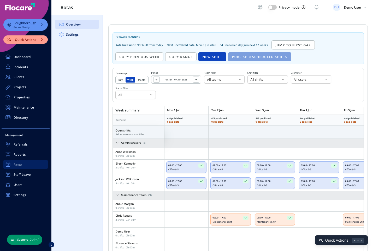The height and width of the screenshot is (251, 373).
Task: Open Eileen Kennedy's Mon 1 Jun Office shift
Action: (x=186, y=167)
